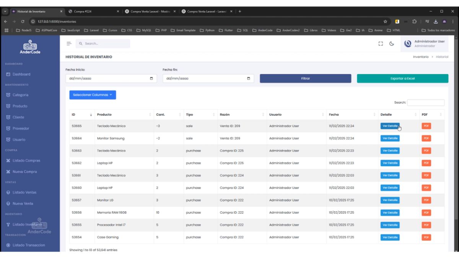Open calendar picker for Fecha inicio
This screenshot has width=459, height=258.
click(x=151, y=79)
